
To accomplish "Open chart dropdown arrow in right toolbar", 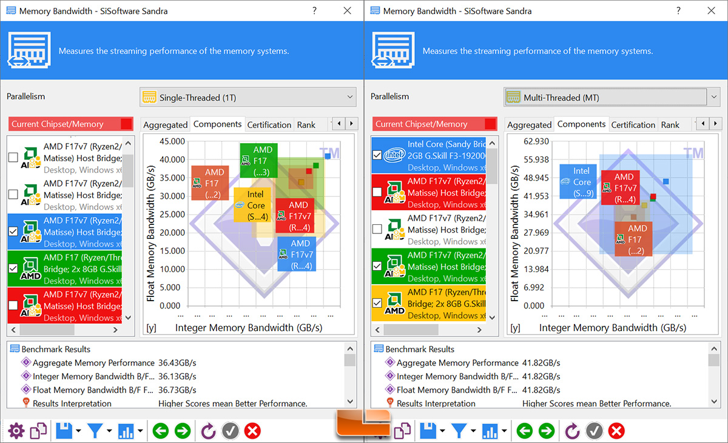I will [504, 431].
